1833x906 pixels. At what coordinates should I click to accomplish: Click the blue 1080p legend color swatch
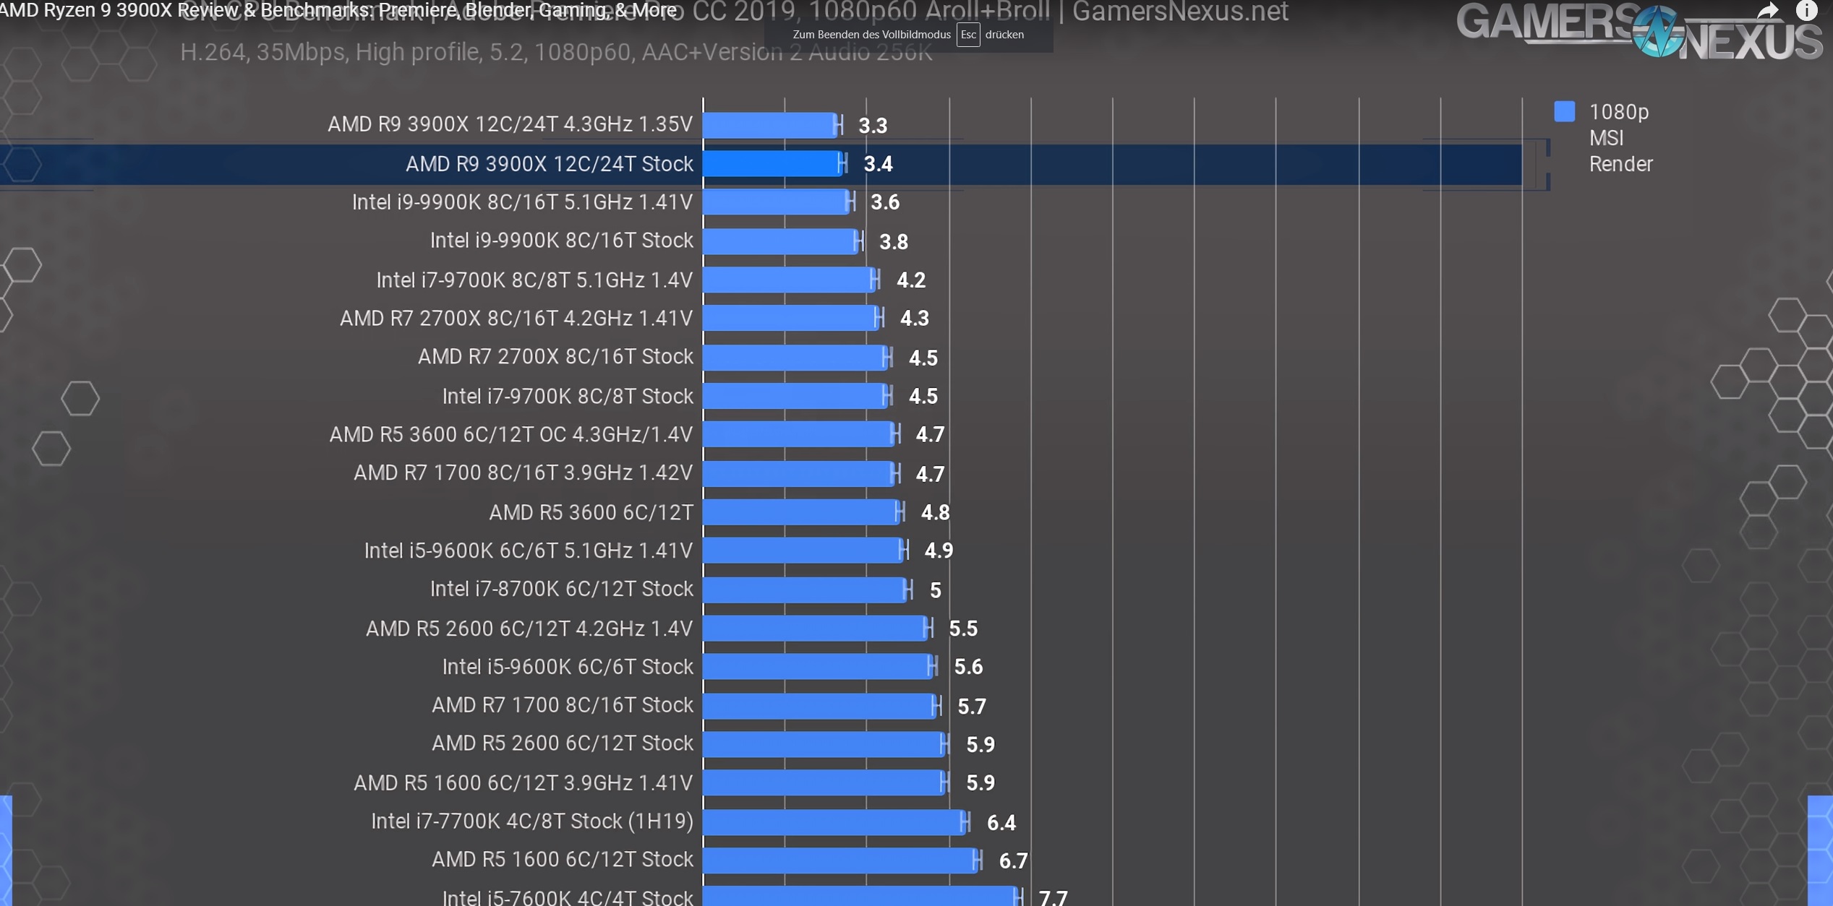(x=1564, y=111)
